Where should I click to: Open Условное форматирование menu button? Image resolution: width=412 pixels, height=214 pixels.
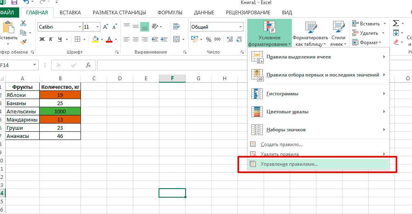tap(269, 33)
